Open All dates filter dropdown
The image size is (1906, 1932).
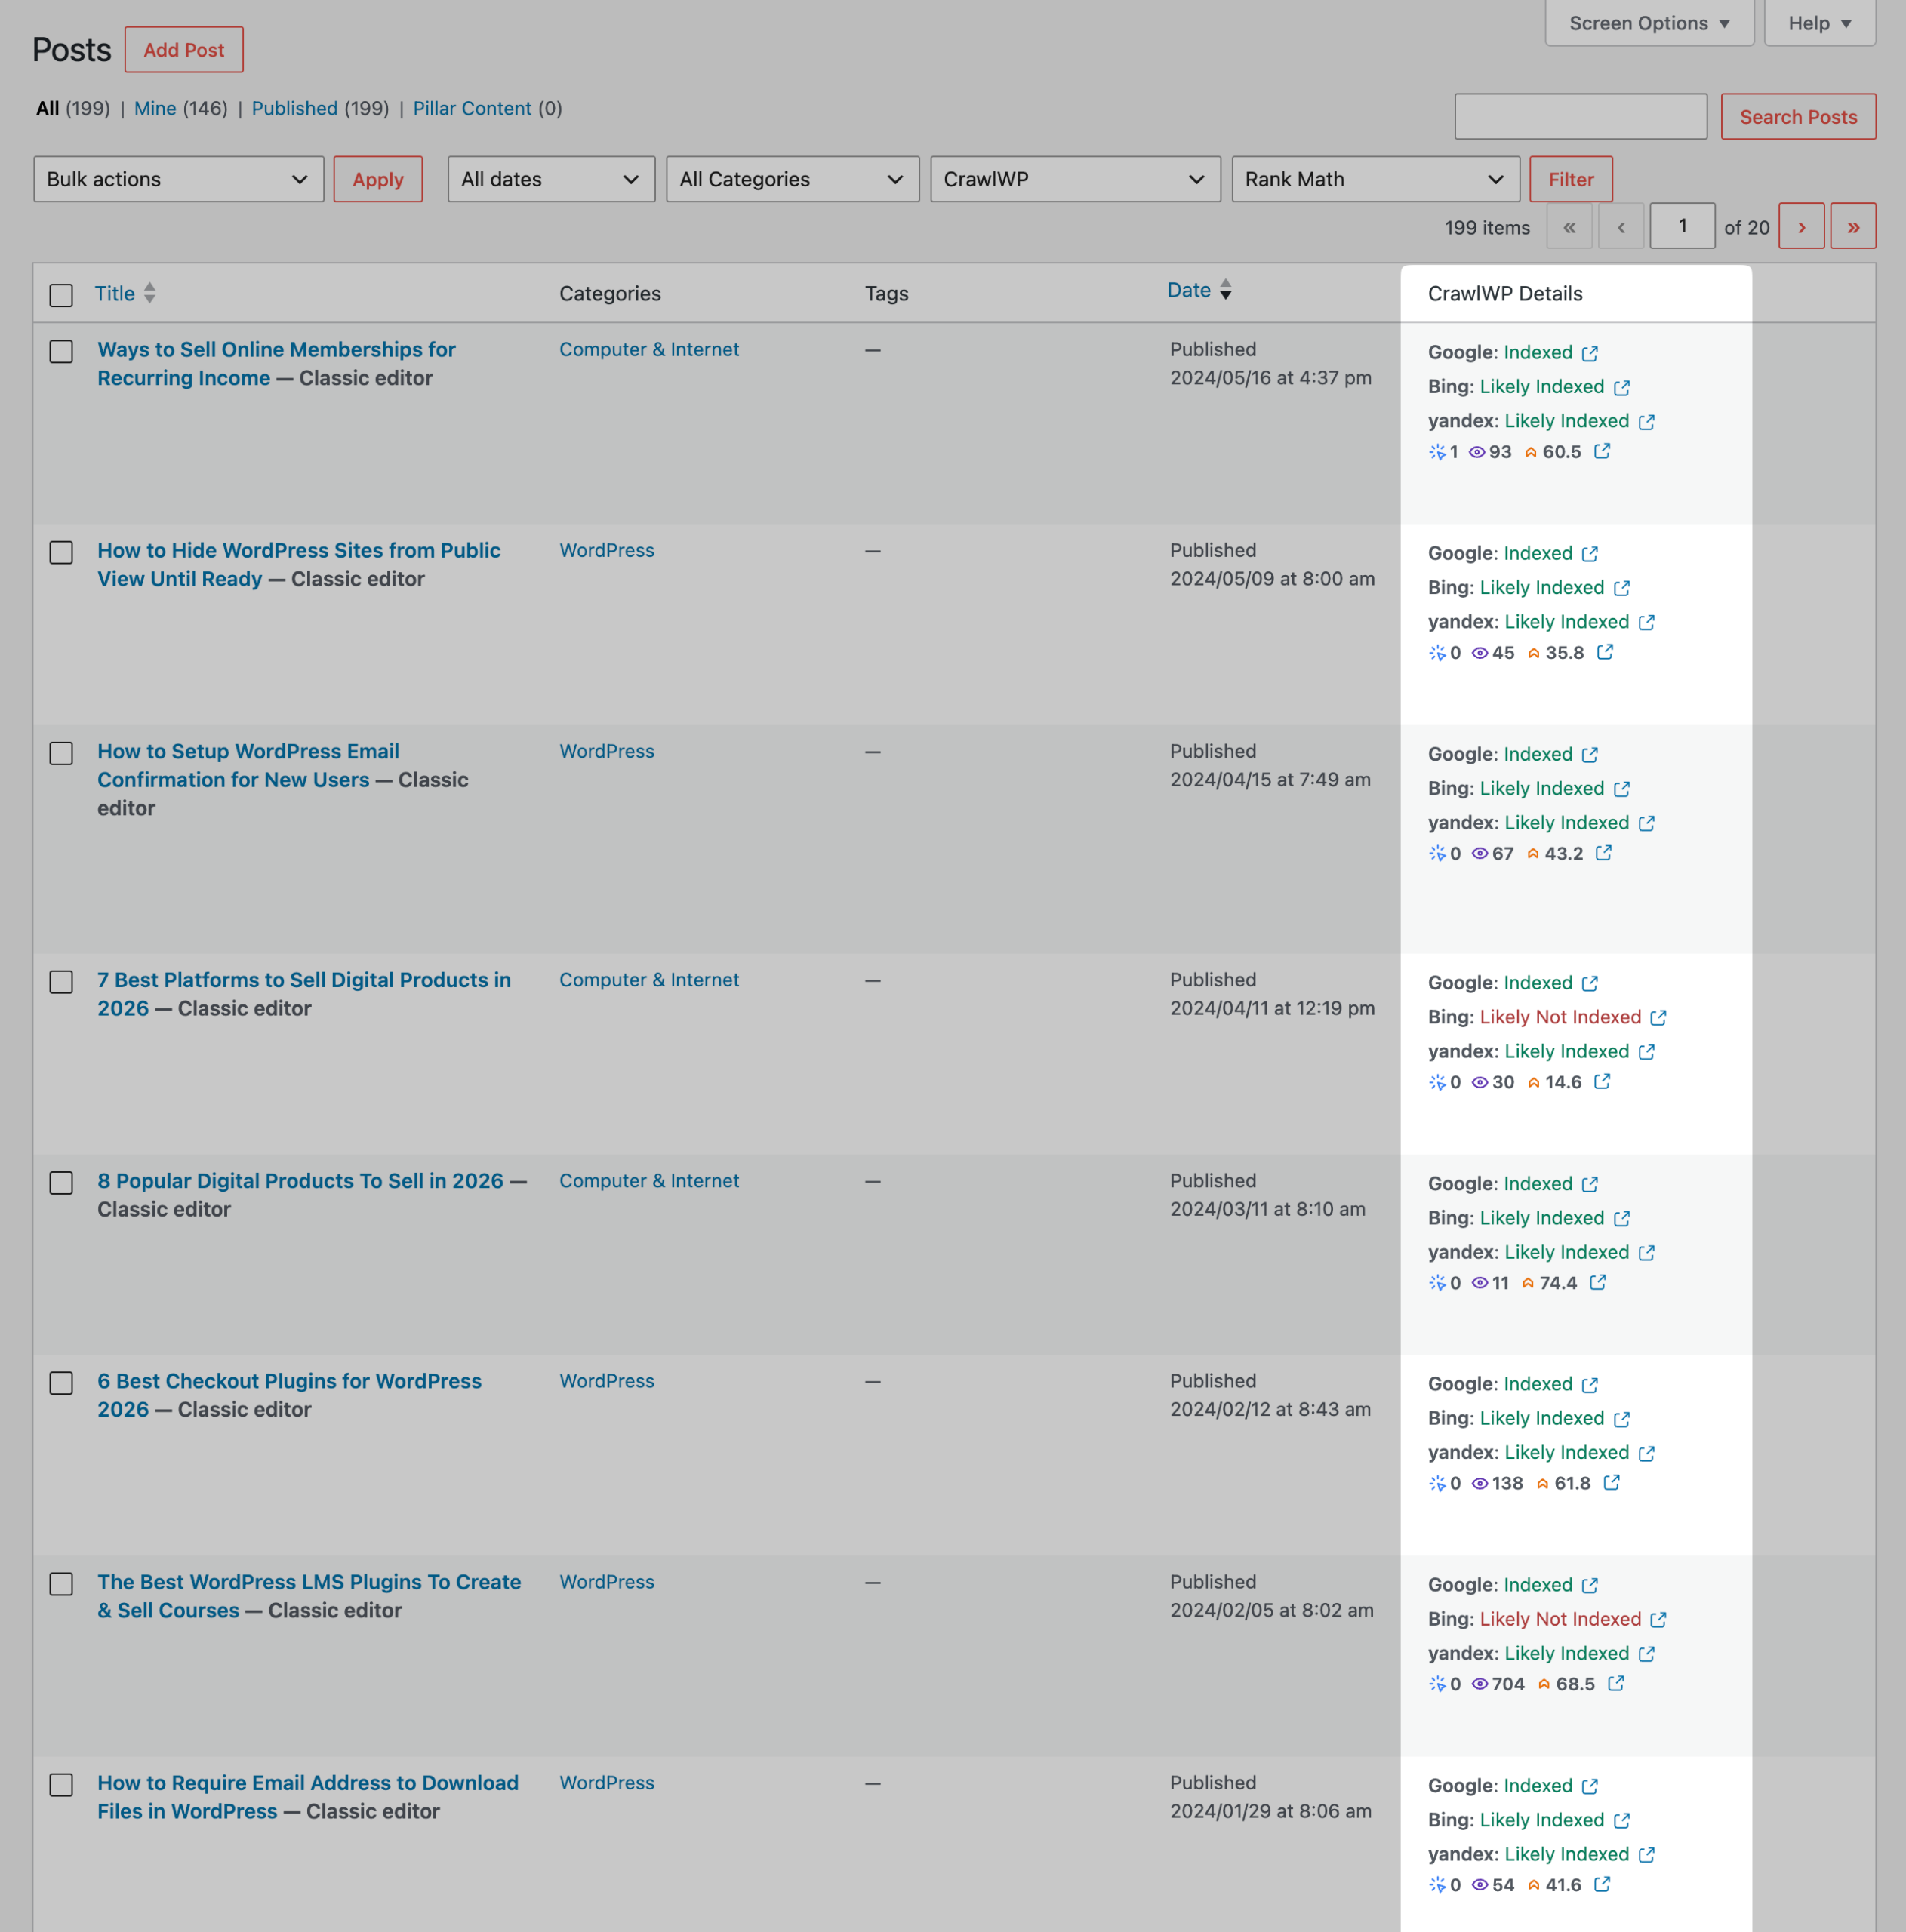pyautogui.click(x=551, y=179)
